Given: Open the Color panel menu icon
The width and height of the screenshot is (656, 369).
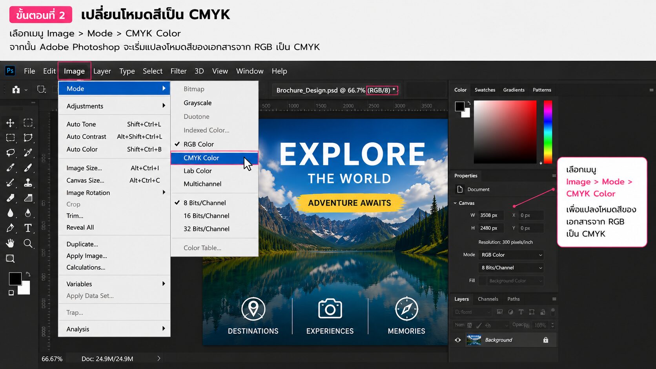Looking at the screenshot, I should click(651, 90).
